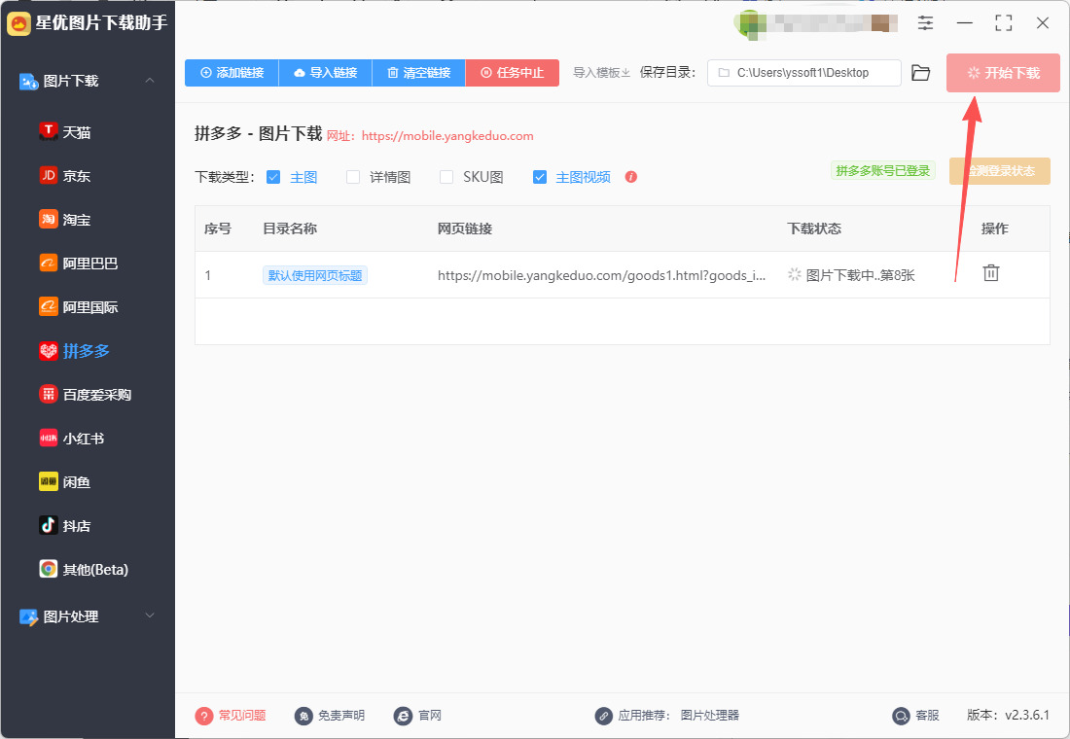Click 导入链接 button
1070x739 pixels.
(x=326, y=72)
